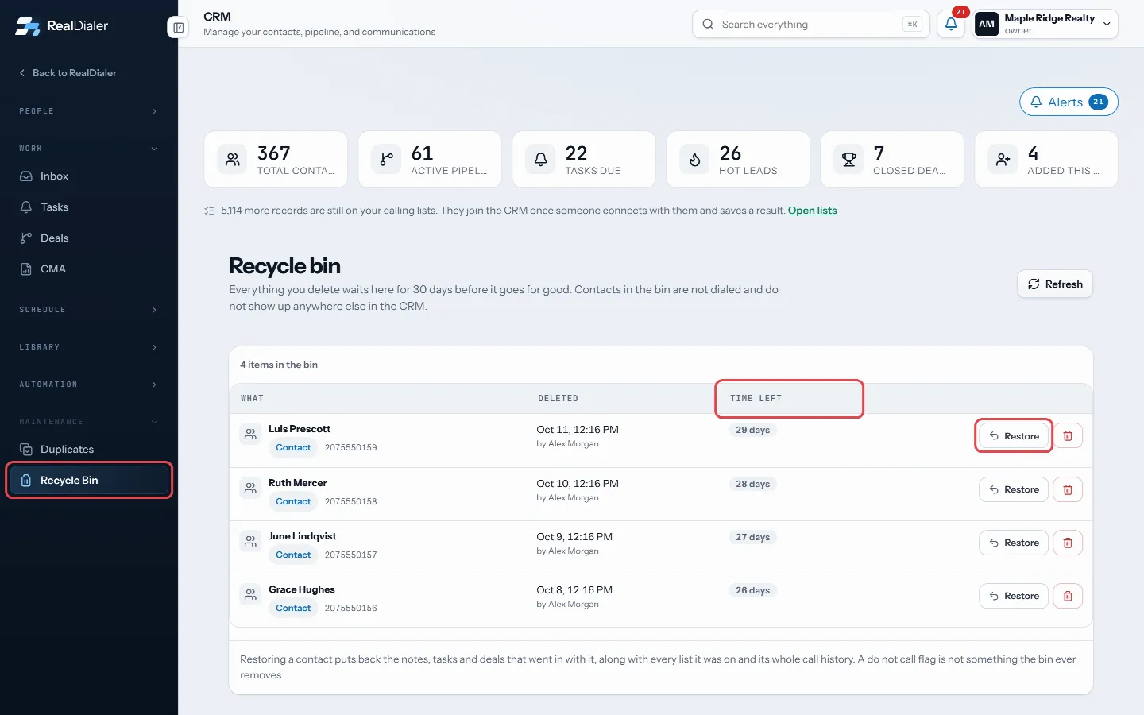Viewport: 1144px width, 715px height.
Task: Click the Total Contacts people icon
Action: pyautogui.click(x=232, y=160)
